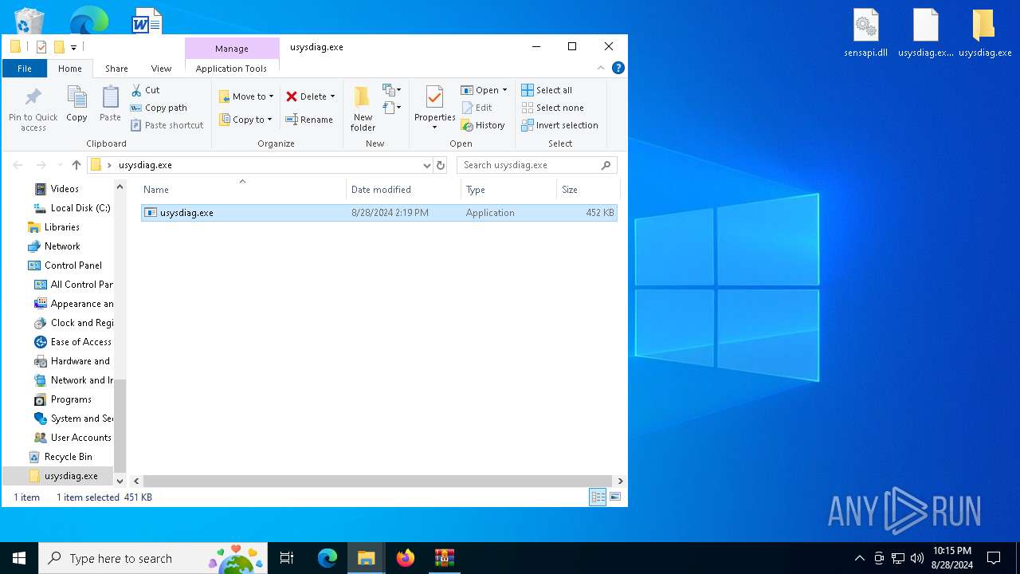Click the horizontal scrollbar in file list
The image size is (1020, 574).
379,482
